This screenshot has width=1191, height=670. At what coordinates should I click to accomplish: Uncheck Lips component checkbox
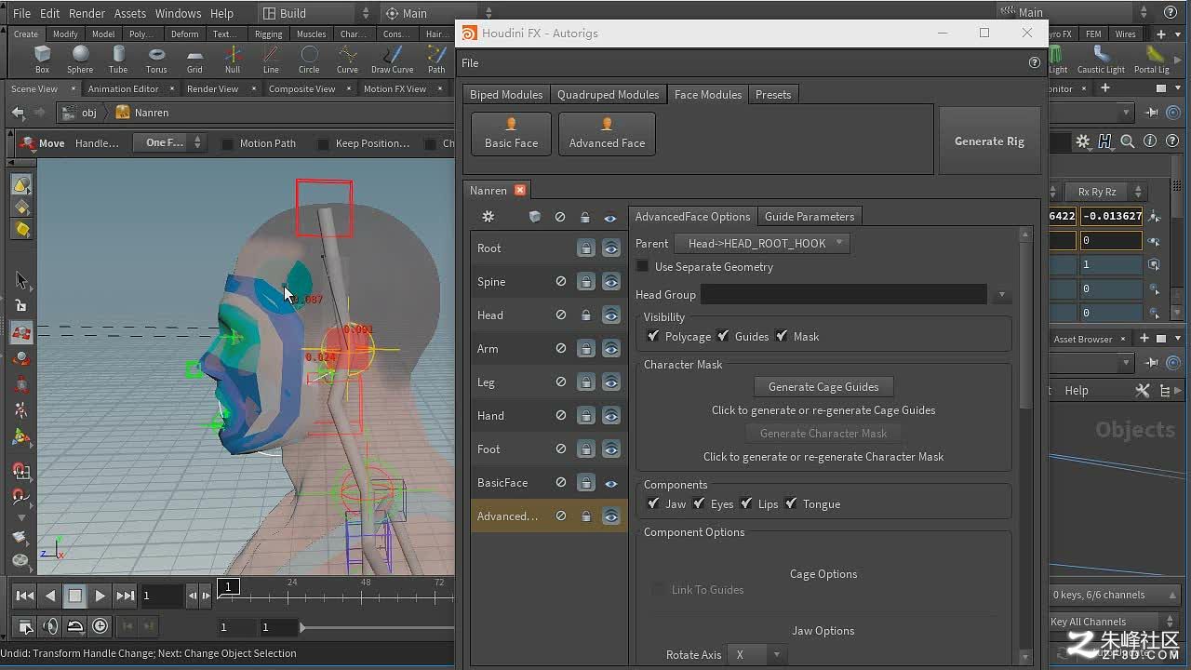pyautogui.click(x=746, y=503)
